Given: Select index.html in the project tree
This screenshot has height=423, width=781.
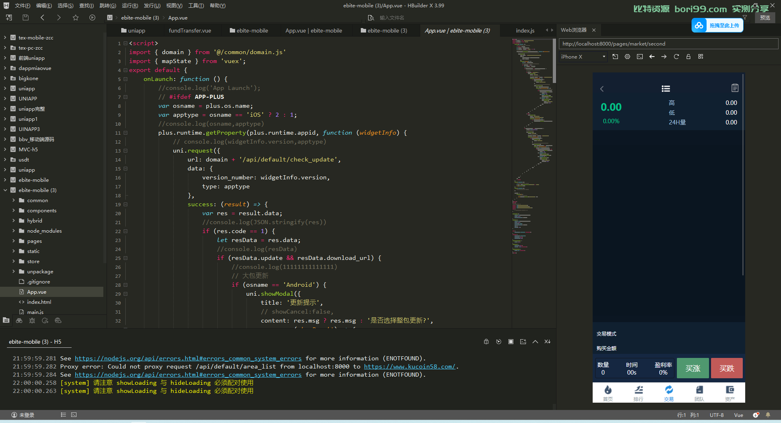Looking at the screenshot, I should coord(39,302).
